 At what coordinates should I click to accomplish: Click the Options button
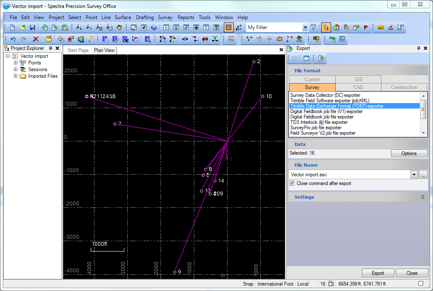409,153
